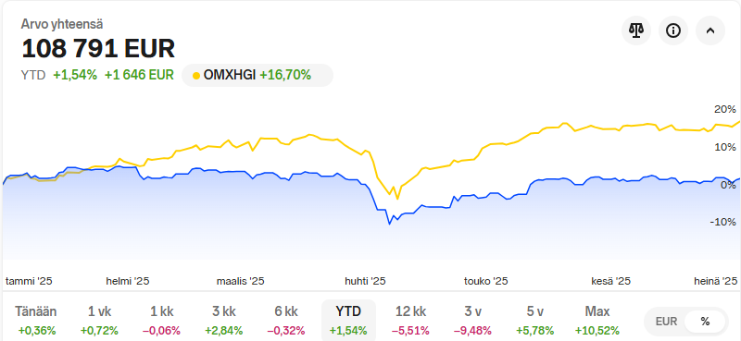Select the YTD time range tab

click(348, 320)
